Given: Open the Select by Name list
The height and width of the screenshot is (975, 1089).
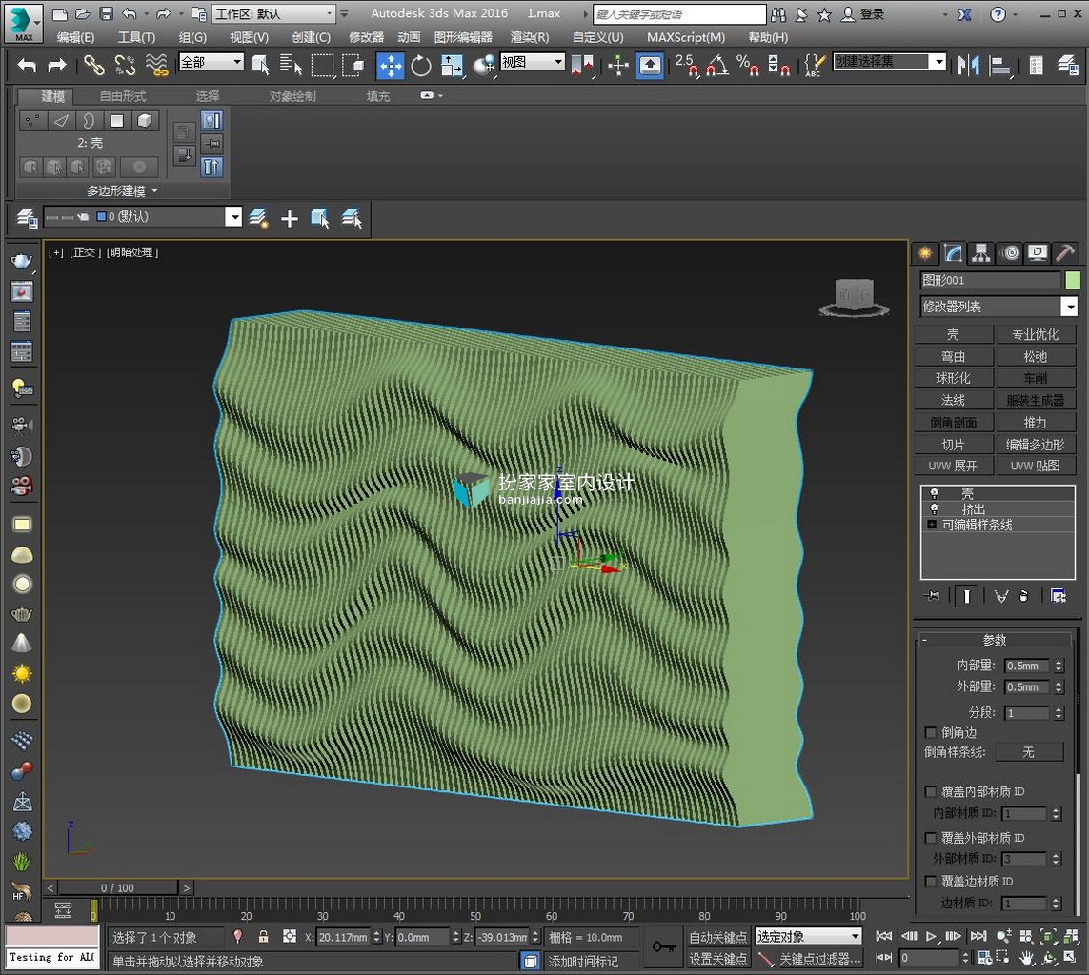Looking at the screenshot, I should (x=291, y=66).
